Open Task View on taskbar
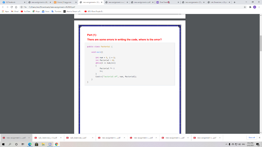 click(23, 144)
